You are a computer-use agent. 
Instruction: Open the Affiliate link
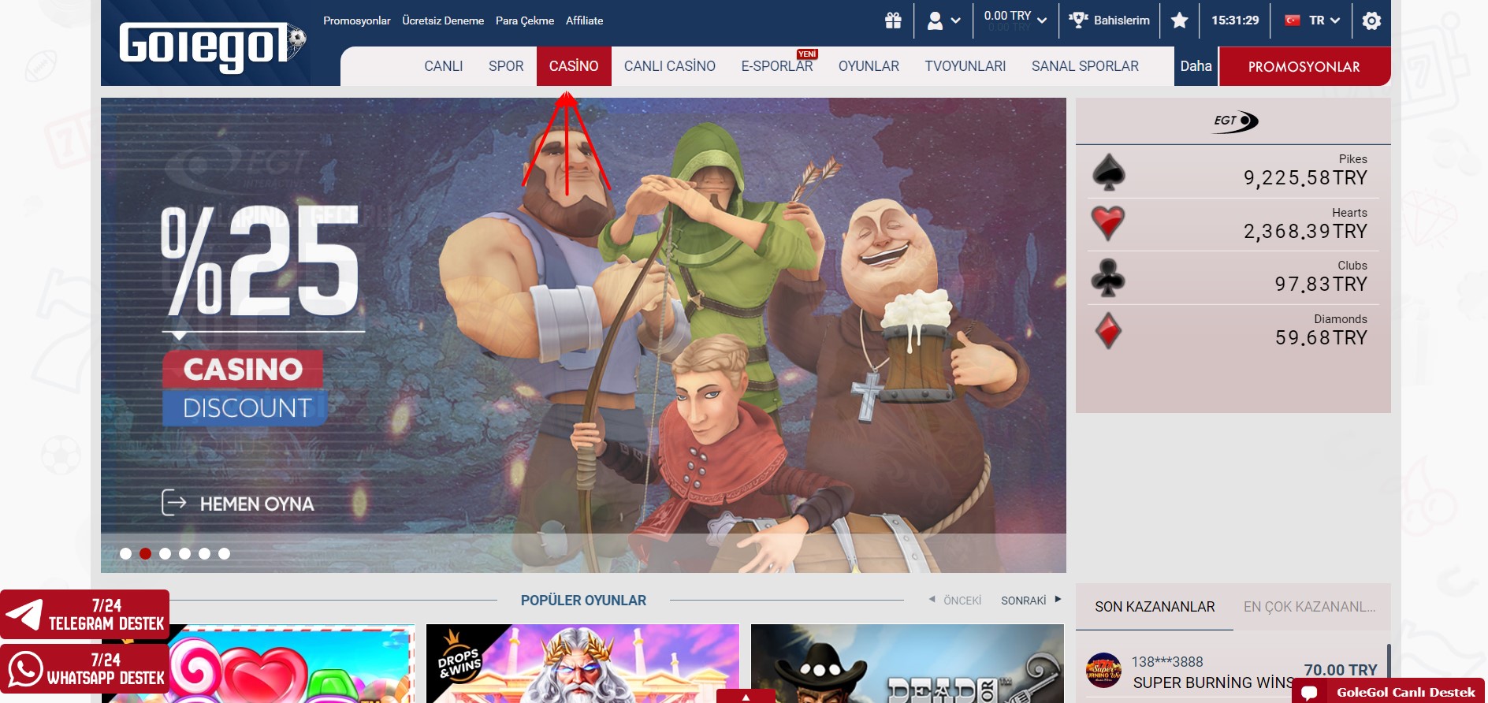tap(585, 20)
